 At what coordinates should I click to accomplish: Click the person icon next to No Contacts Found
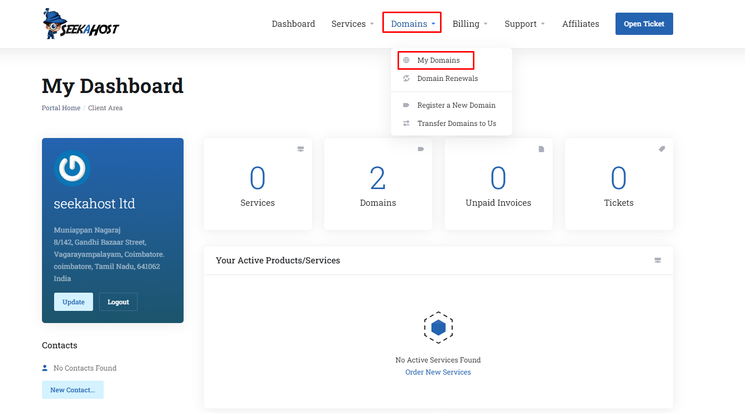point(45,368)
